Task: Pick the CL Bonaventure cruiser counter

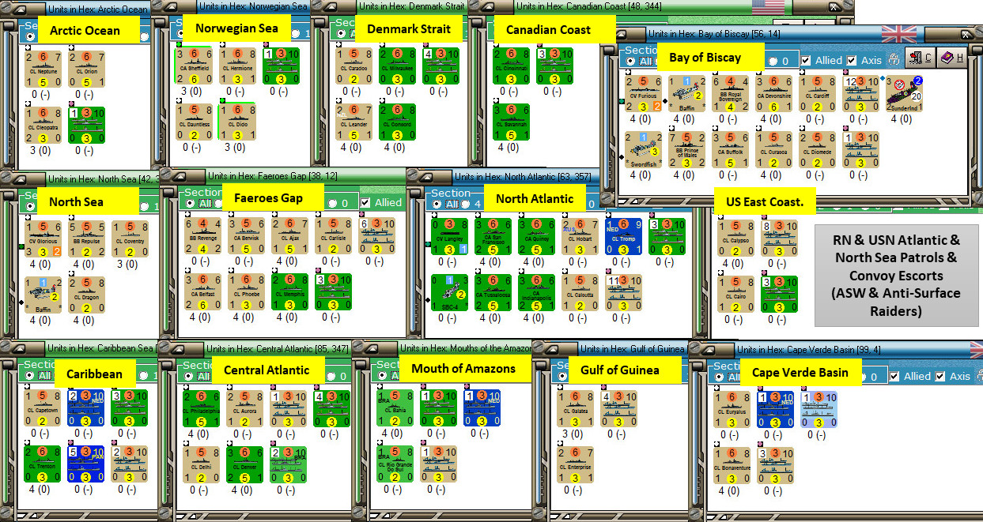Action: point(732,465)
